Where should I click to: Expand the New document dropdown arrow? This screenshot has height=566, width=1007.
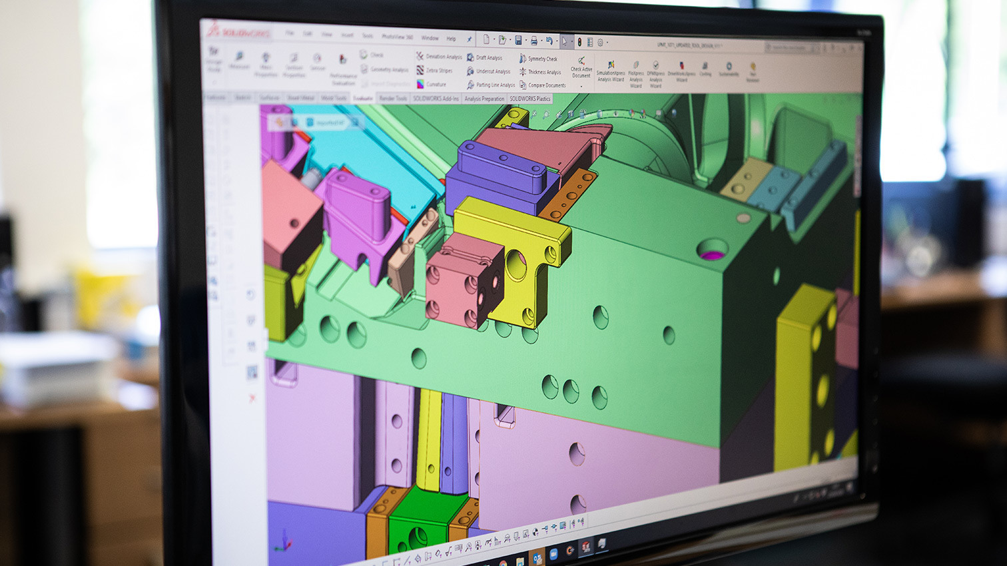coord(494,40)
